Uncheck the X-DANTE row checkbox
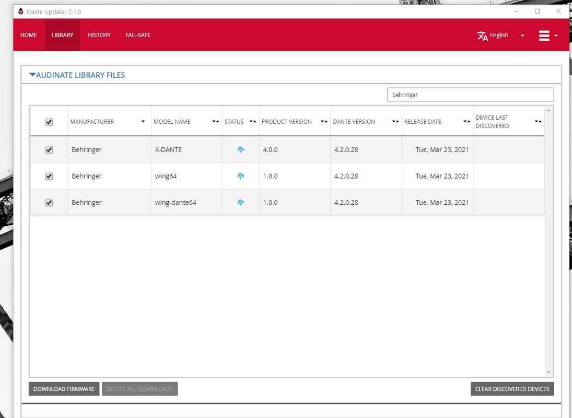This screenshot has width=572, height=418. [x=49, y=150]
